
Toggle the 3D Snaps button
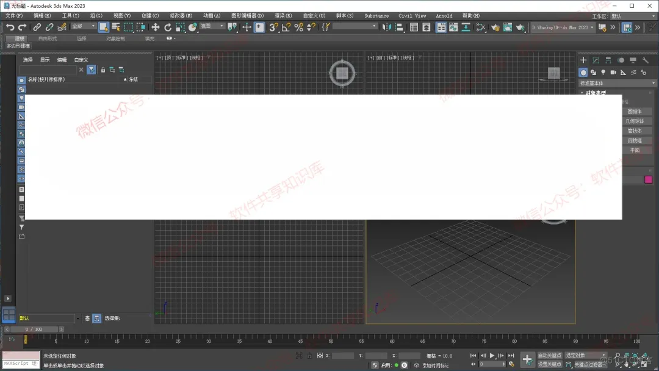[273, 27]
